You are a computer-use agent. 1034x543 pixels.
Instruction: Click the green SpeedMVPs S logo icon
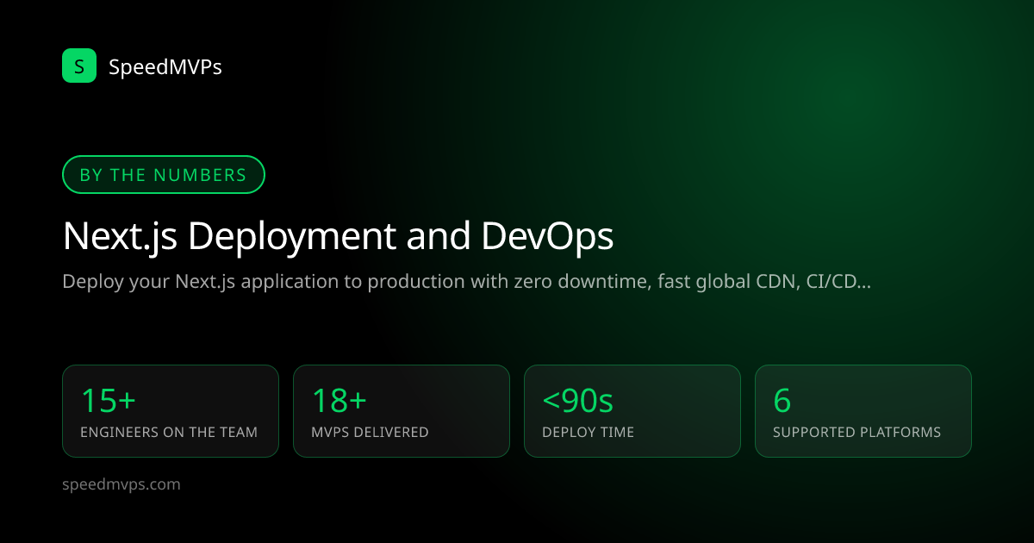point(79,66)
